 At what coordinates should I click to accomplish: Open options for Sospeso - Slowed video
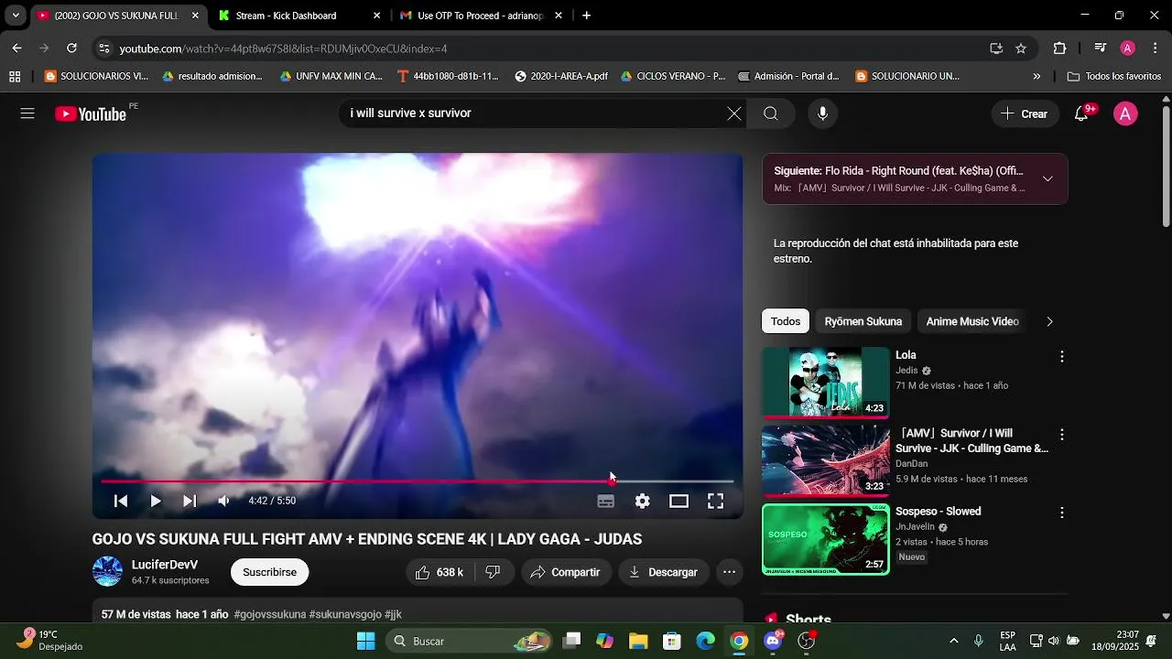1062,513
